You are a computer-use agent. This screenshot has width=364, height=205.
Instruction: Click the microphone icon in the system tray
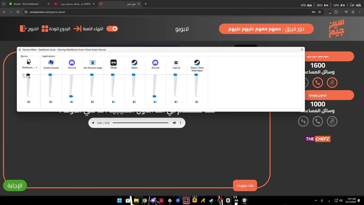coord(322,200)
